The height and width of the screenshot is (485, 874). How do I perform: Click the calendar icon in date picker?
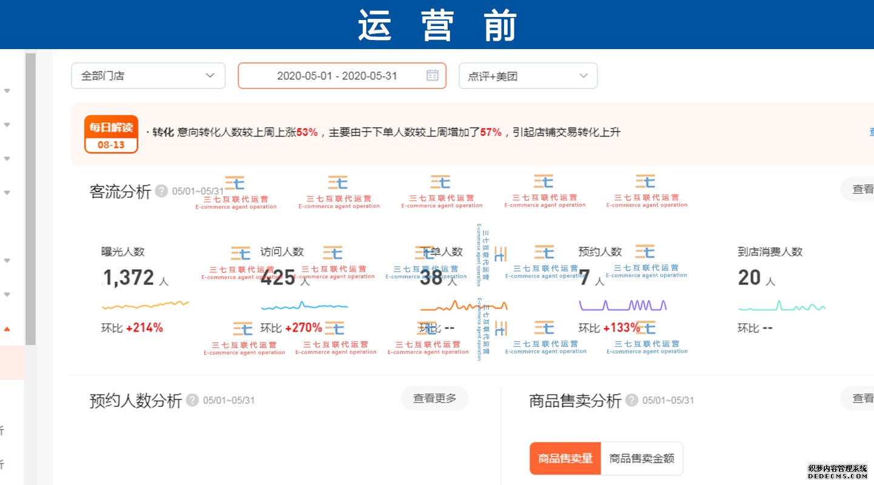[432, 76]
